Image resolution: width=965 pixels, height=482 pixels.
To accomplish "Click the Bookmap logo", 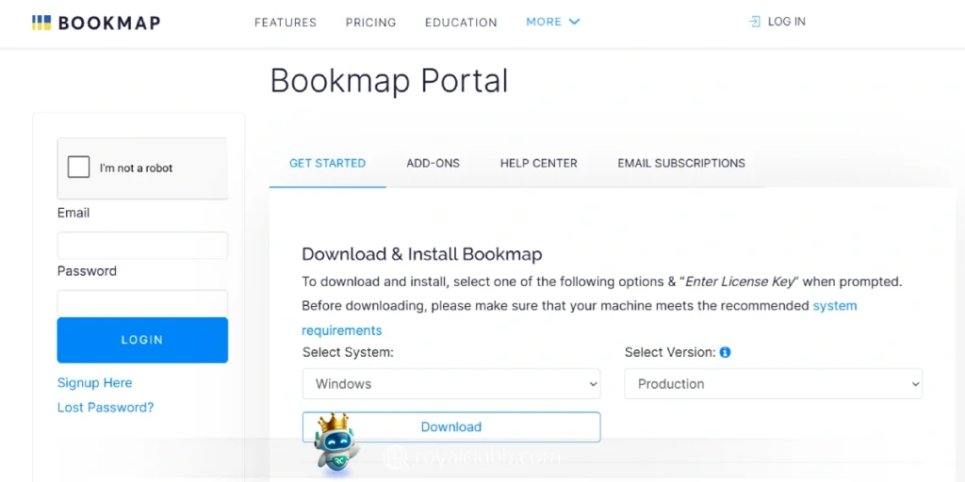I will point(96,23).
